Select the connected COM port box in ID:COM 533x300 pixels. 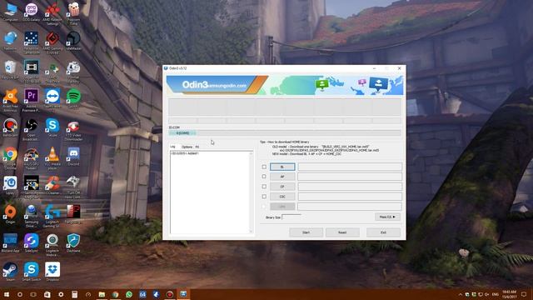coord(182,133)
